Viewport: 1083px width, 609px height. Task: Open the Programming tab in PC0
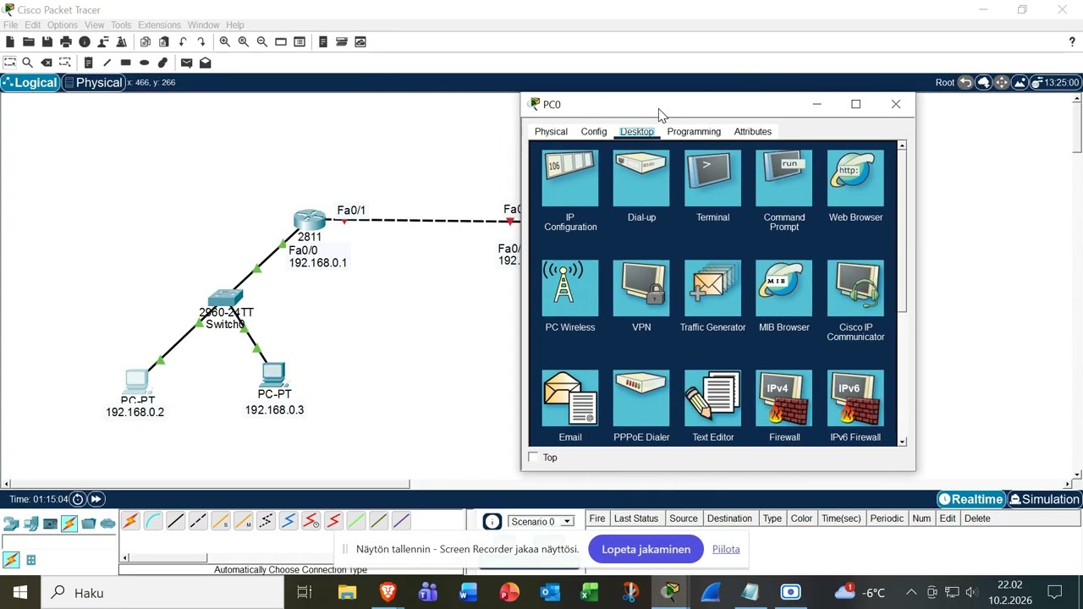(694, 131)
